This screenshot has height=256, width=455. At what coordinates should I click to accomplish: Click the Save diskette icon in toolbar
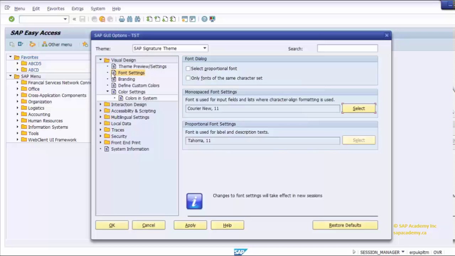tap(82, 19)
